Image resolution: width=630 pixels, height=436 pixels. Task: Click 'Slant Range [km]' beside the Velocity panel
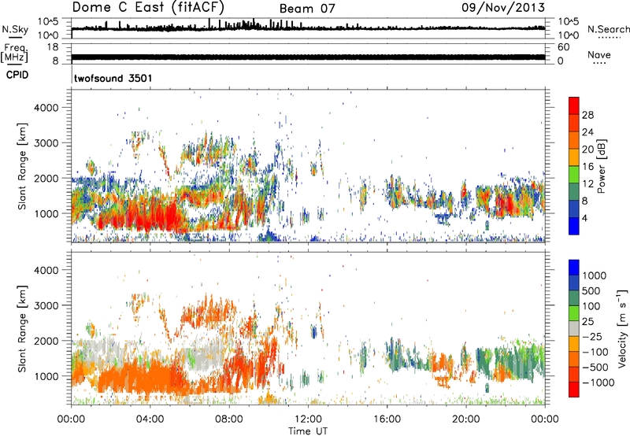[22, 328]
